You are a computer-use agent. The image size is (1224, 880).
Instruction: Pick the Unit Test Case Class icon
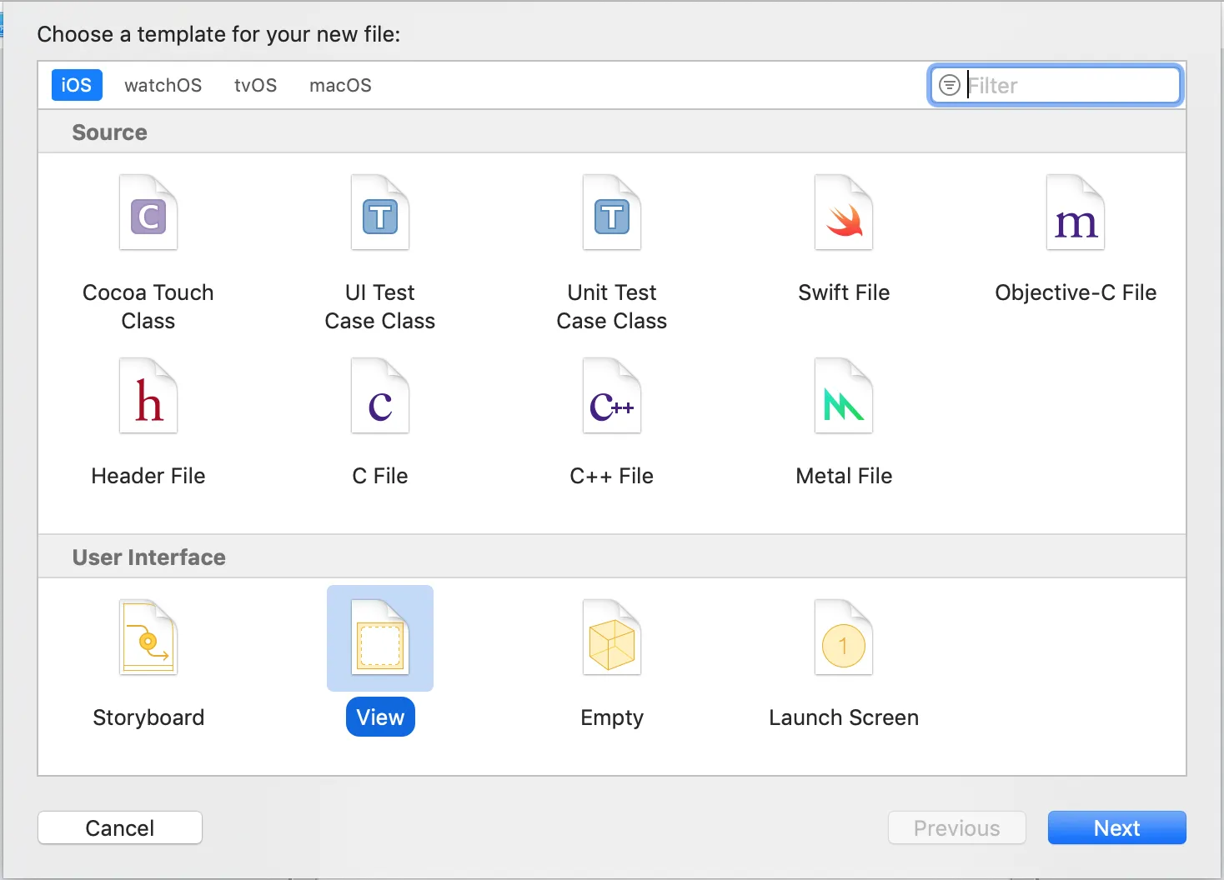pyautogui.click(x=612, y=212)
